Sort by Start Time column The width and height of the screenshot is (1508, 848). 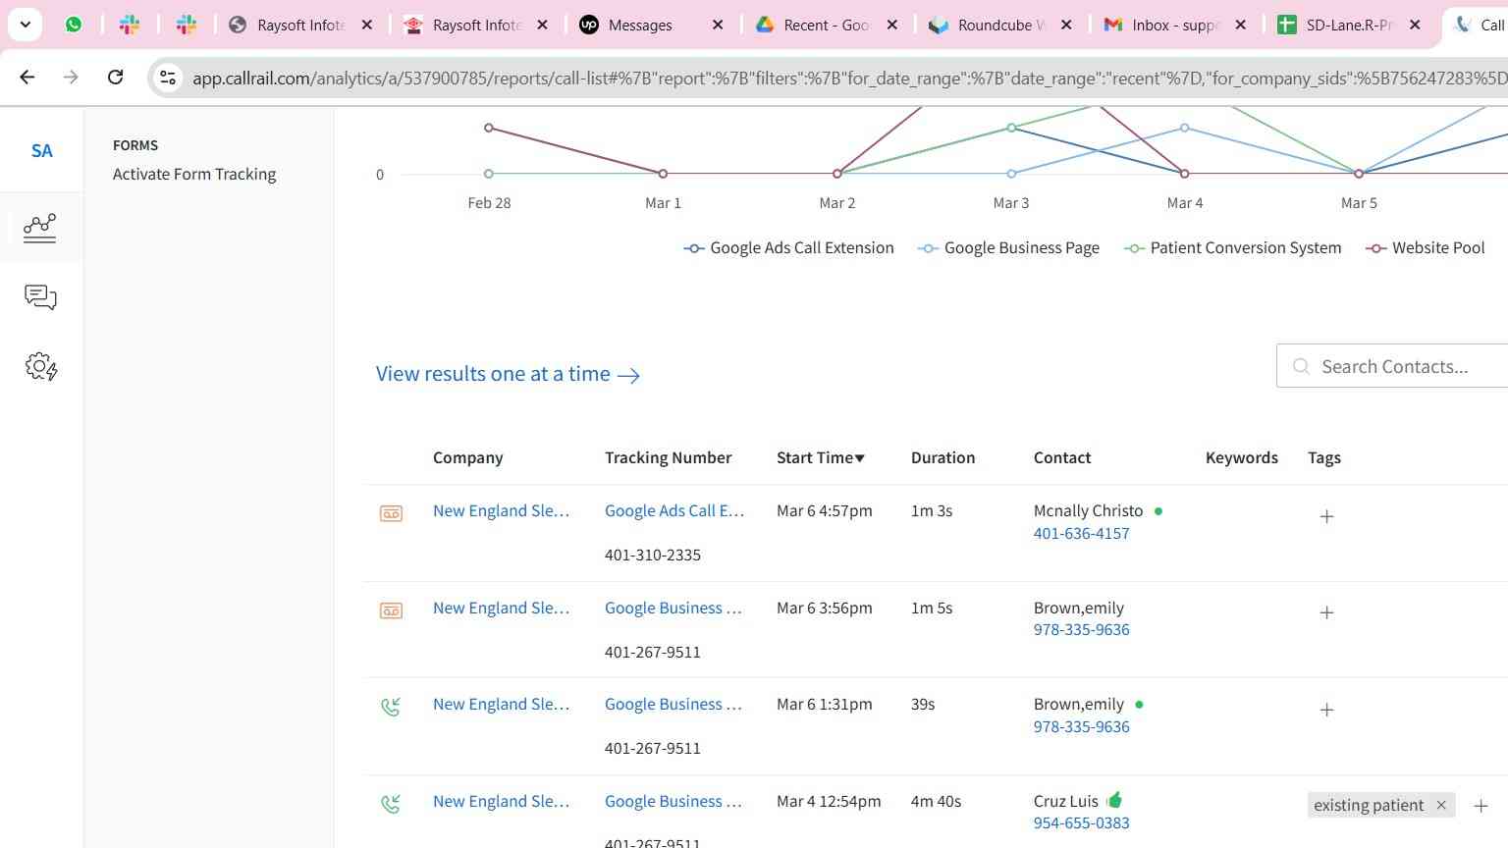pos(821,457)
